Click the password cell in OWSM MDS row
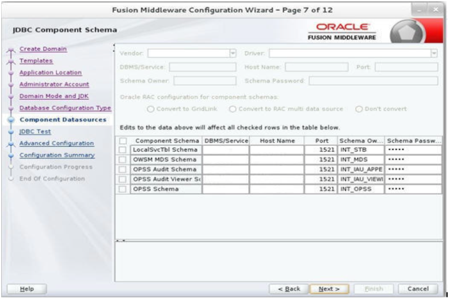The width and height of the screenshot is (449, 298). pos(413,160)
